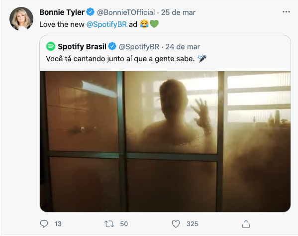Open the @SpotifyBR mention link
Image resolution: width=298 pixels, height=236 pixels.
point(106,24)
